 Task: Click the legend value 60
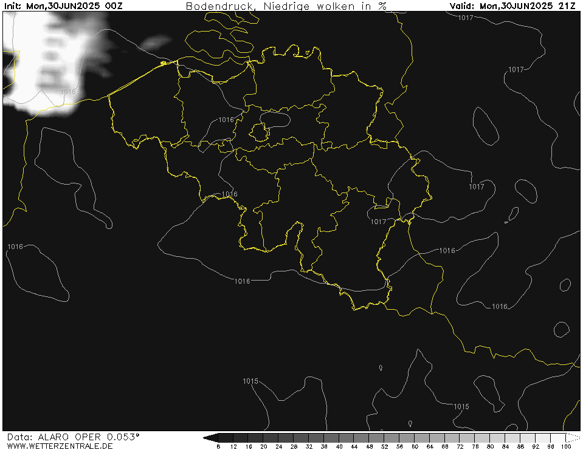tap(415, 446)
